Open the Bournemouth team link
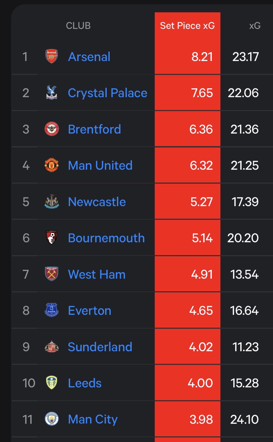Image resolution: width=273 pixels, height=442 pixels. click(106, 238)
